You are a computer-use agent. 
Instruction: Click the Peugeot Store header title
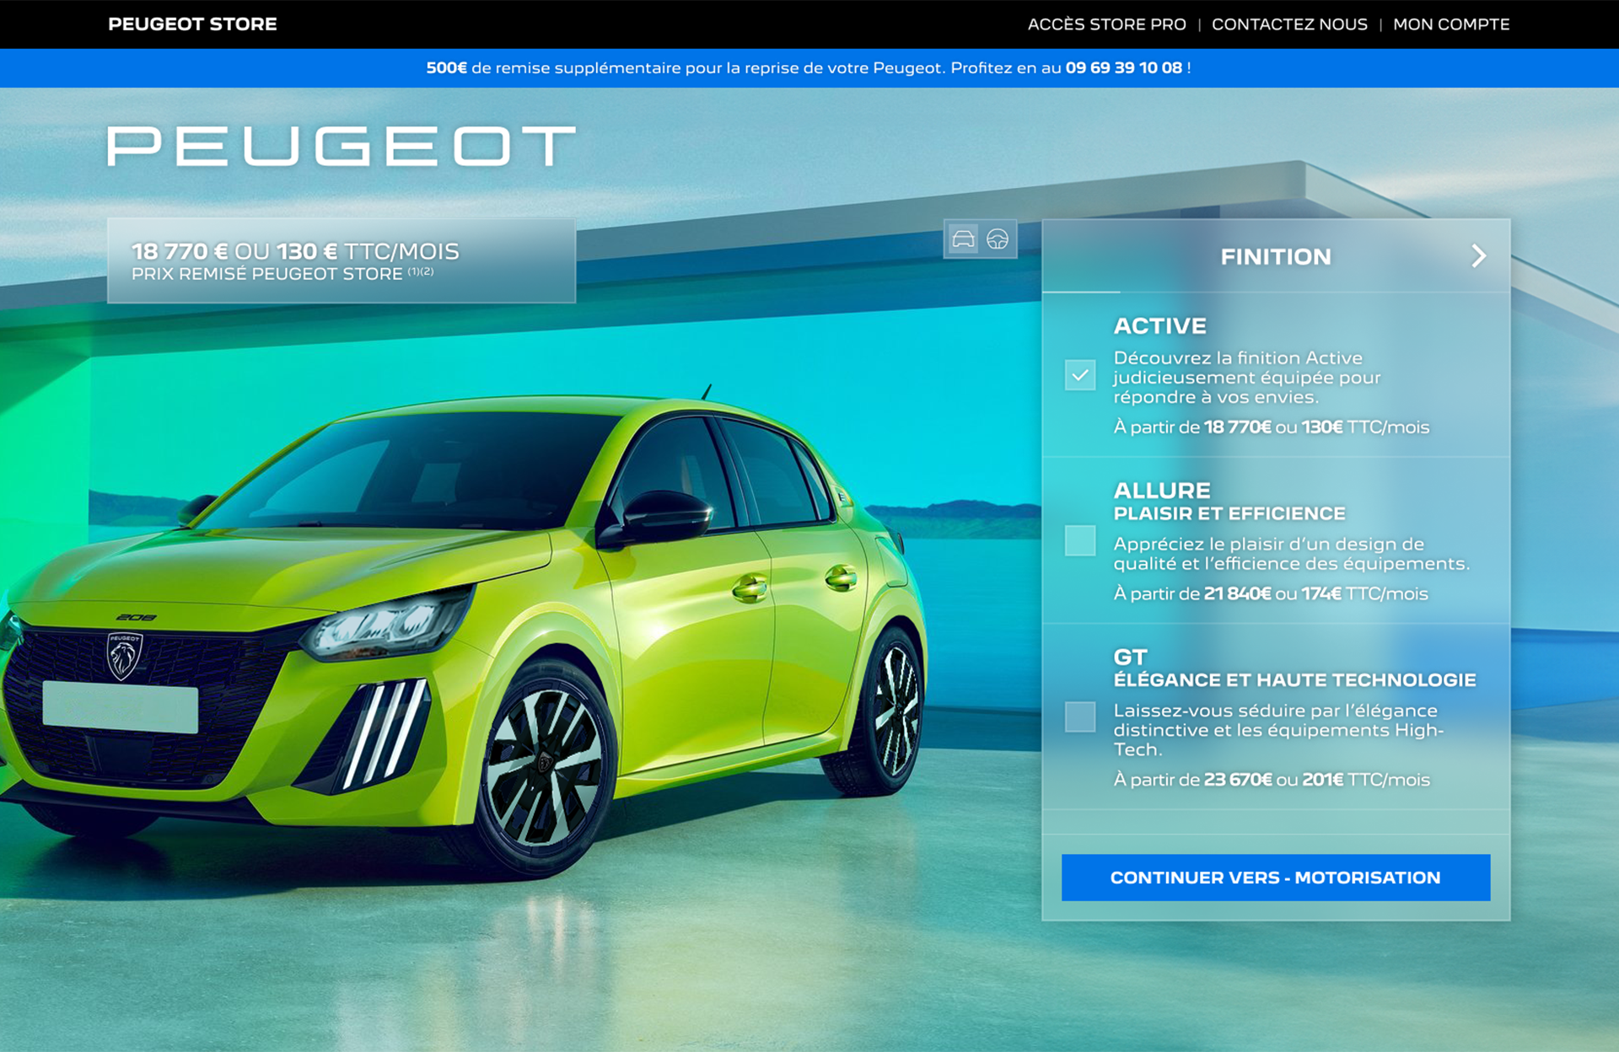tap(192, 24)
